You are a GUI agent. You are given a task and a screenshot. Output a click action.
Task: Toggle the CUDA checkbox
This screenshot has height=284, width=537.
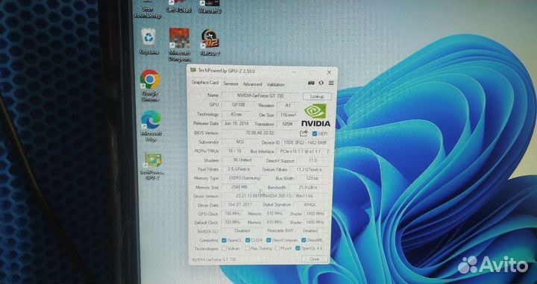[248, 240]
